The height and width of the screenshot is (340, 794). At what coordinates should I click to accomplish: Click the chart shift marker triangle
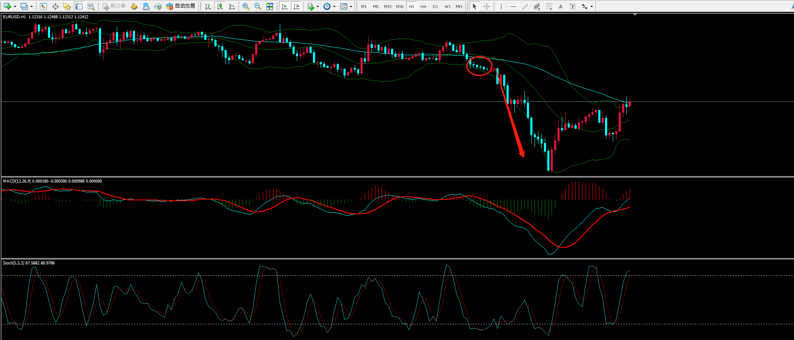click(635, 15)
